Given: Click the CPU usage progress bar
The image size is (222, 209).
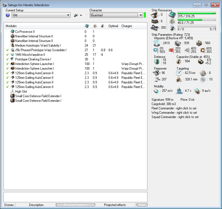Looking at the screenshot, I should [x=197, y=13].
